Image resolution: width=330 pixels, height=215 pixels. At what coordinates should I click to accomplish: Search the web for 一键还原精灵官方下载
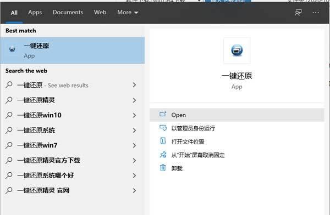click(x=73, y=160)
